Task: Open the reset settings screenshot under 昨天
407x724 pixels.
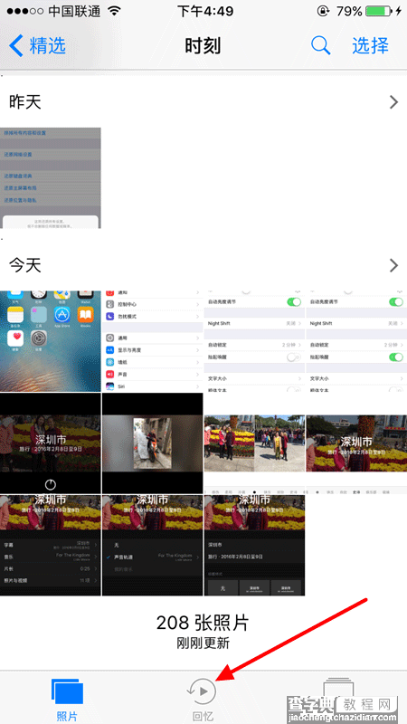Action: [51, 177]
